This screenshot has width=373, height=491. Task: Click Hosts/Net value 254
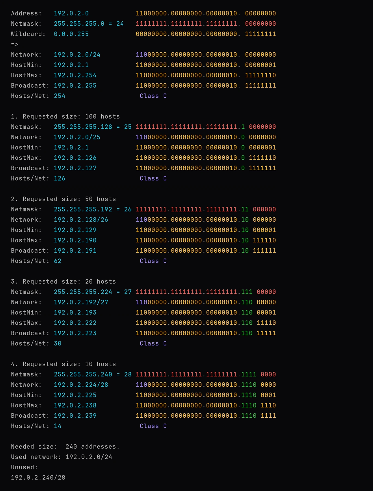(x=59, y=96)
